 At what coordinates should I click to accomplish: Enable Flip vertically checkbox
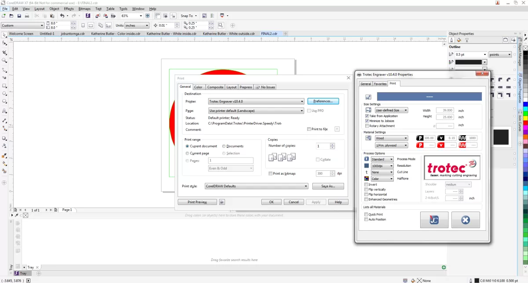(x=366, y=190)
